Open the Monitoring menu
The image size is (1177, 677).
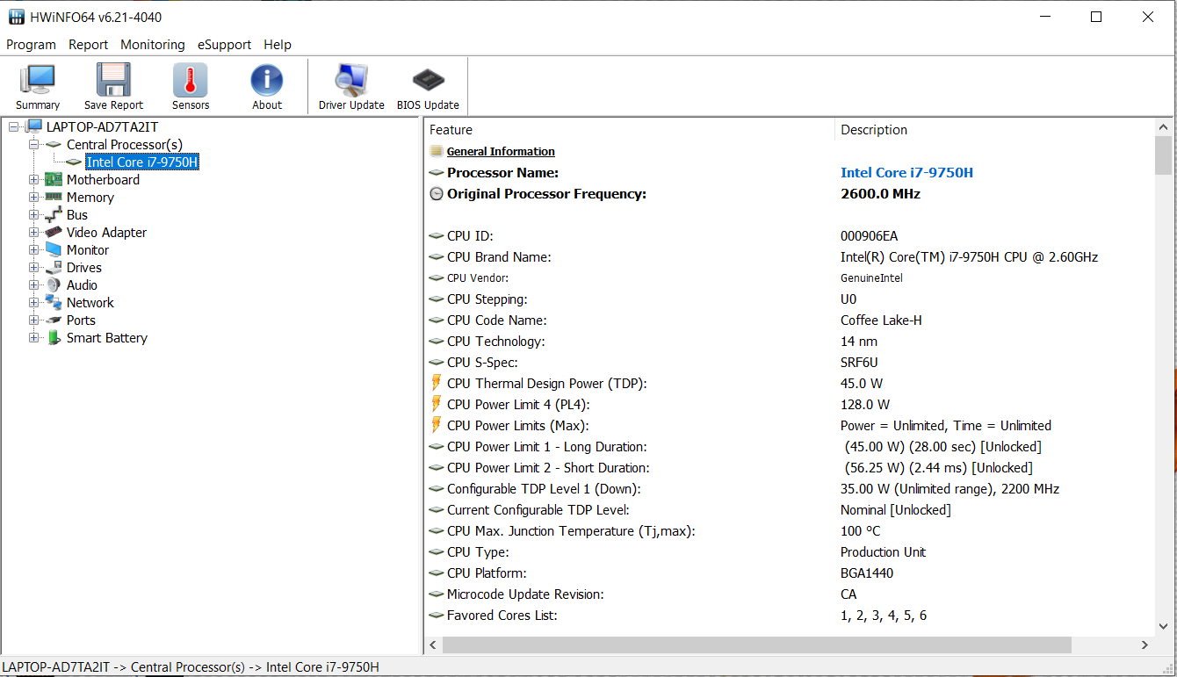153,45
